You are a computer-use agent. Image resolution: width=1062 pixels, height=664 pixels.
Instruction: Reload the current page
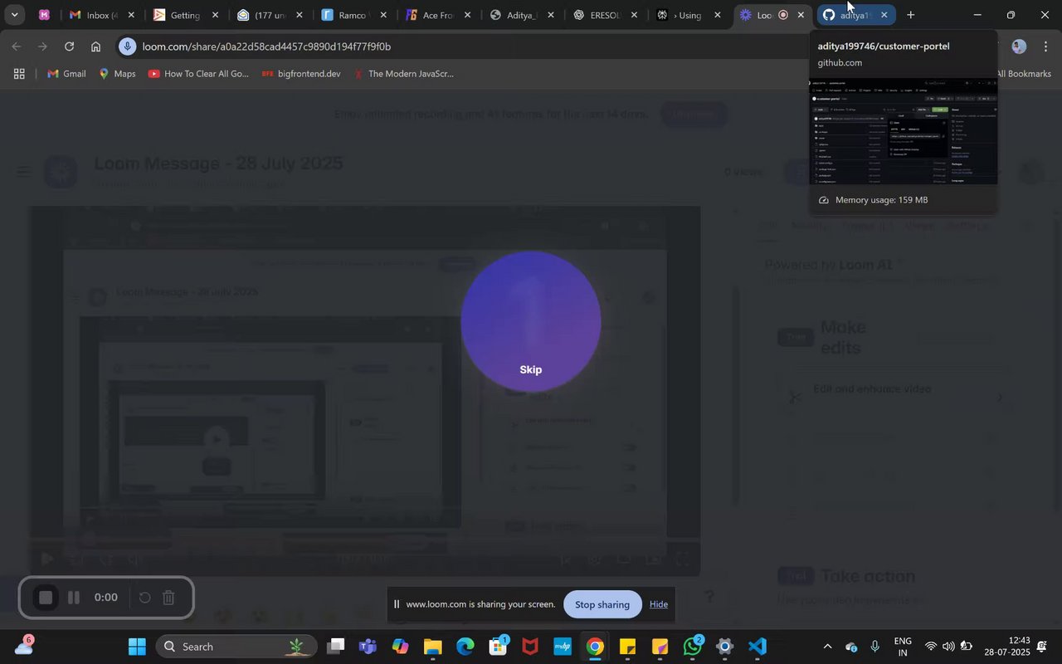tap(70, 46)
